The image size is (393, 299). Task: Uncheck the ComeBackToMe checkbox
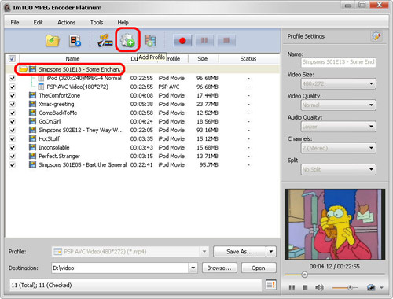[x=13, y=113]
